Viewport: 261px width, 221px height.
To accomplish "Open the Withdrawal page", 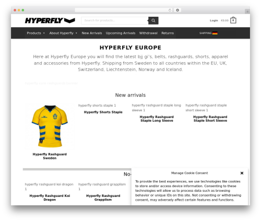I will (x=148, y=33).
